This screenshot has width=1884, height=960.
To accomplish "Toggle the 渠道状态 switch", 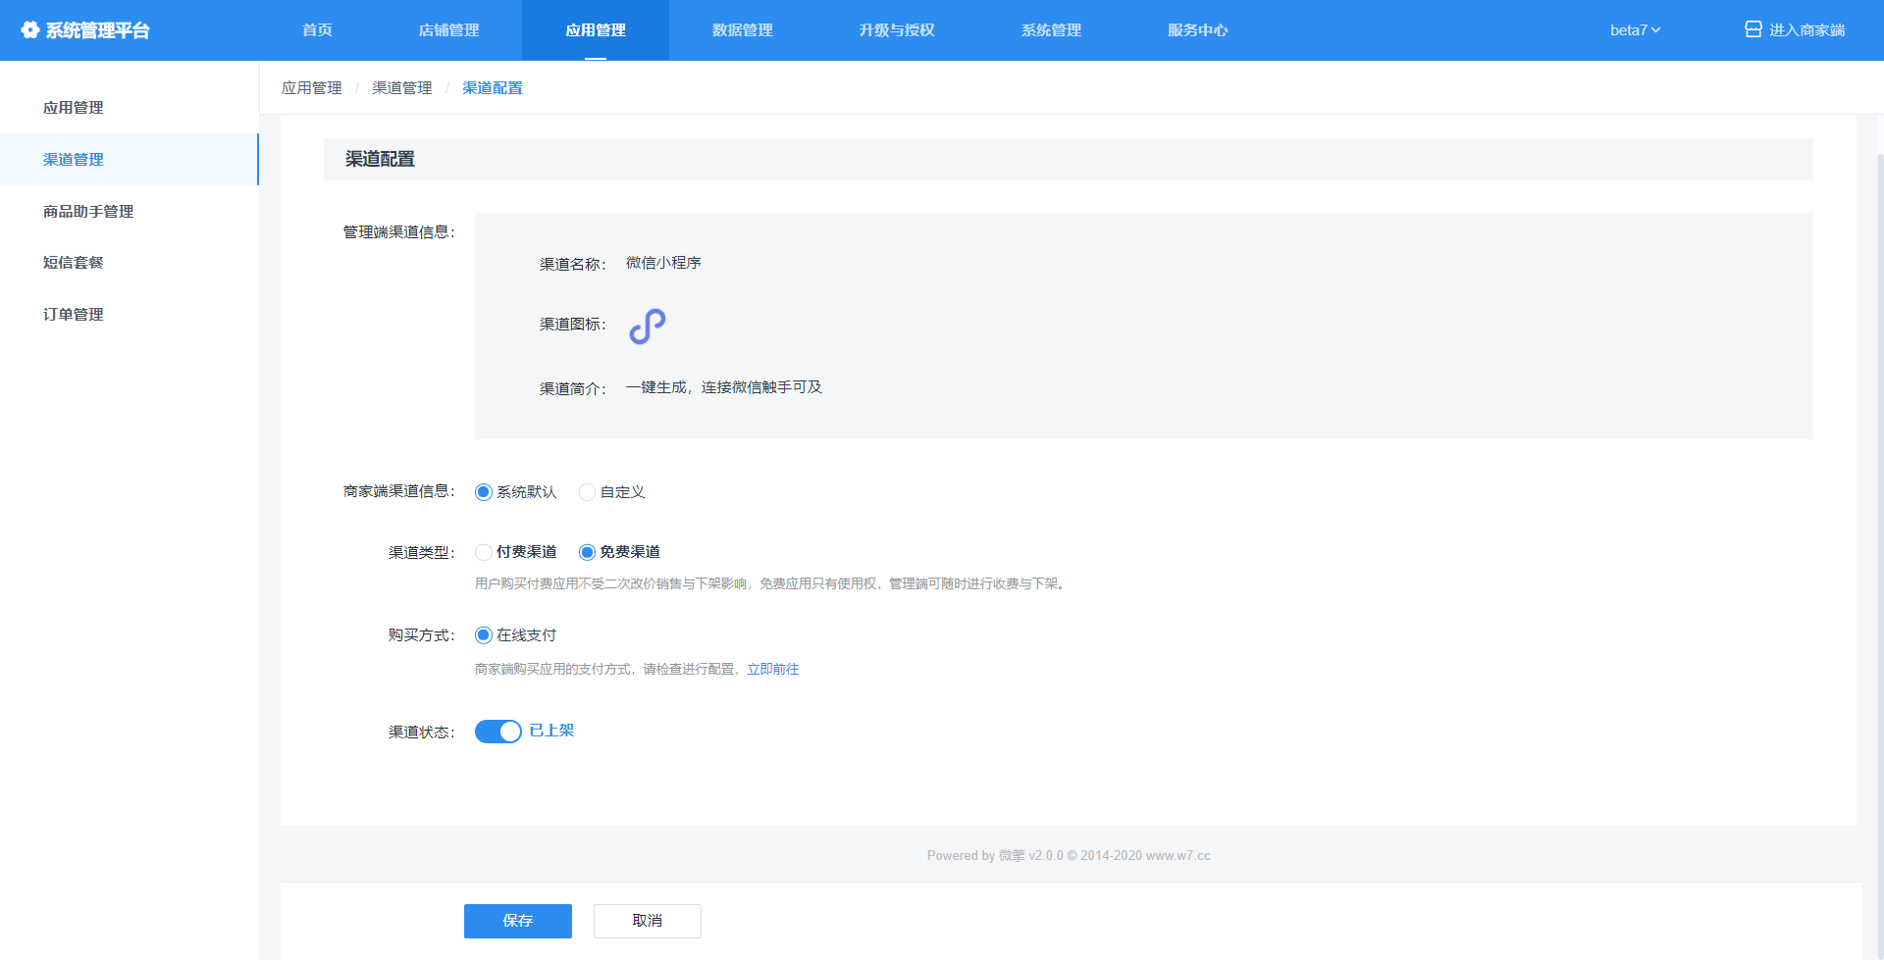I will click(498, 732).
